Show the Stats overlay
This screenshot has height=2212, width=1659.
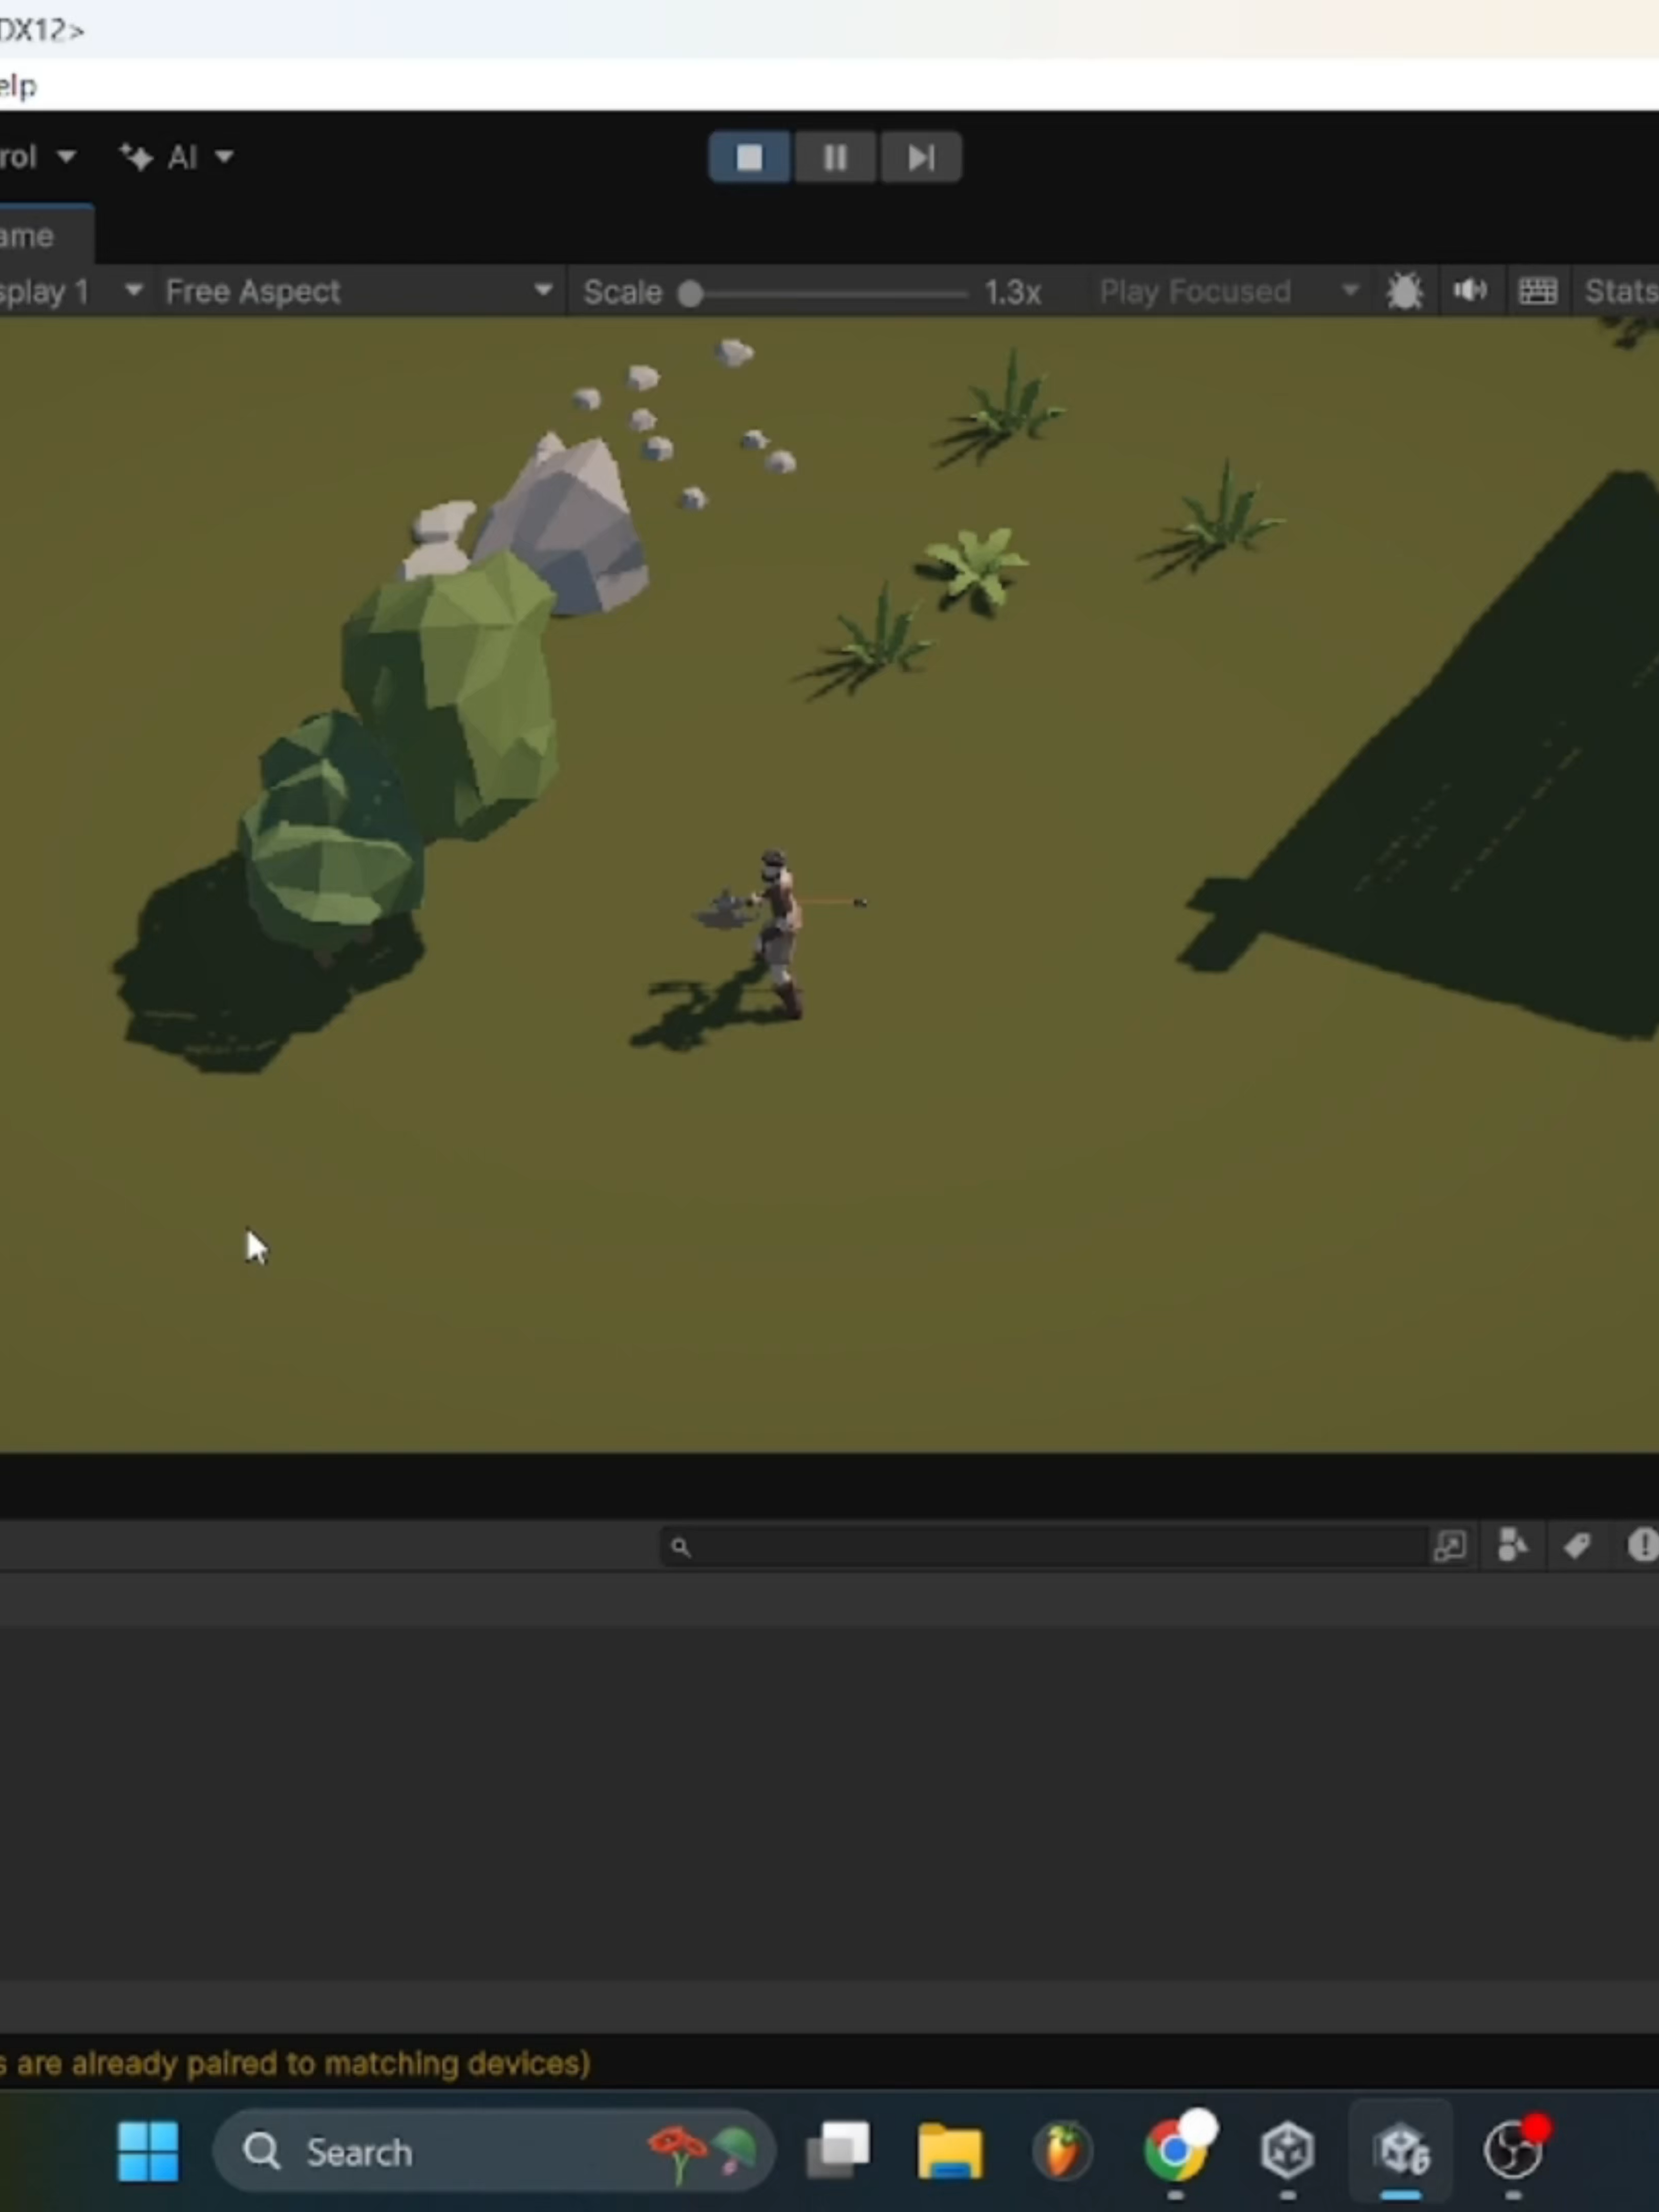pyautogui.click(x=1620, y=291)
